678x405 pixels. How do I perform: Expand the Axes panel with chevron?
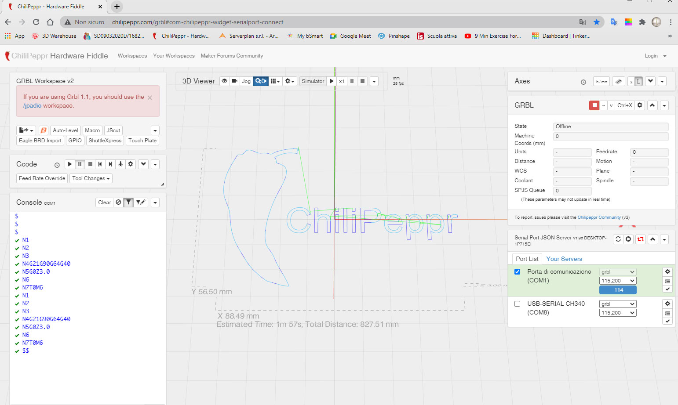[650, 81]
